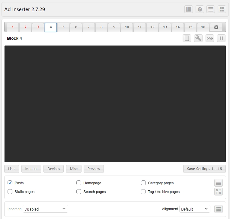Click the exceptions grid icon beside Tag / Archive pages

coord(219,192)
